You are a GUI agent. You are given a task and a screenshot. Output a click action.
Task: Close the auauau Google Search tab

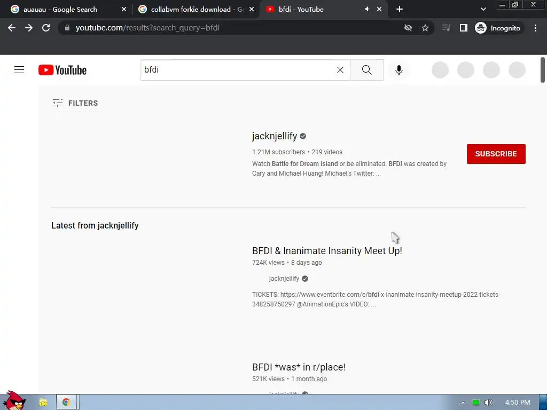[124, 10]
